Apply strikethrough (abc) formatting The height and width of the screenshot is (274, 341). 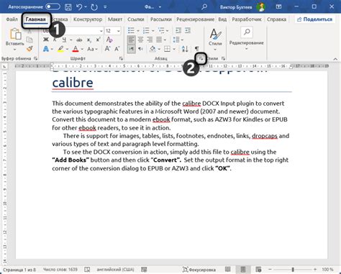[79, 40]
